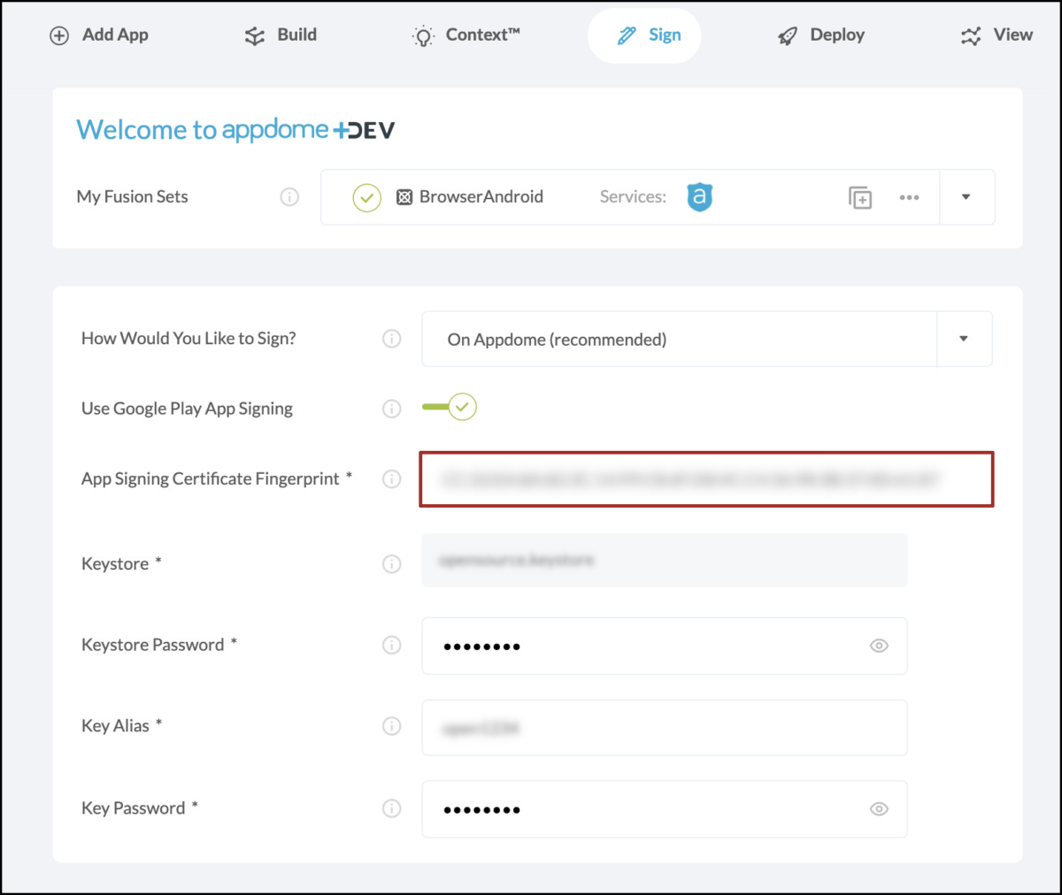Click the Key Alias input field
This screenshot has height=895, width=1062.
664,728
